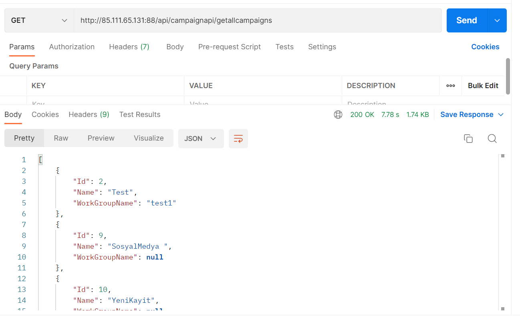Click the request URL input field
This screenshot has width=520, height=316.
tap(257, 20)
